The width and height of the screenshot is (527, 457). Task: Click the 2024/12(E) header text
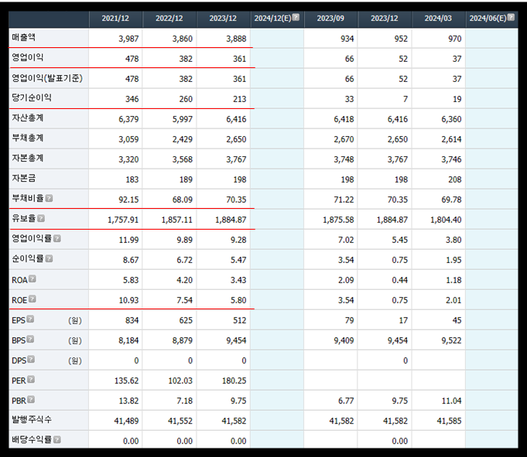(272, 19)
